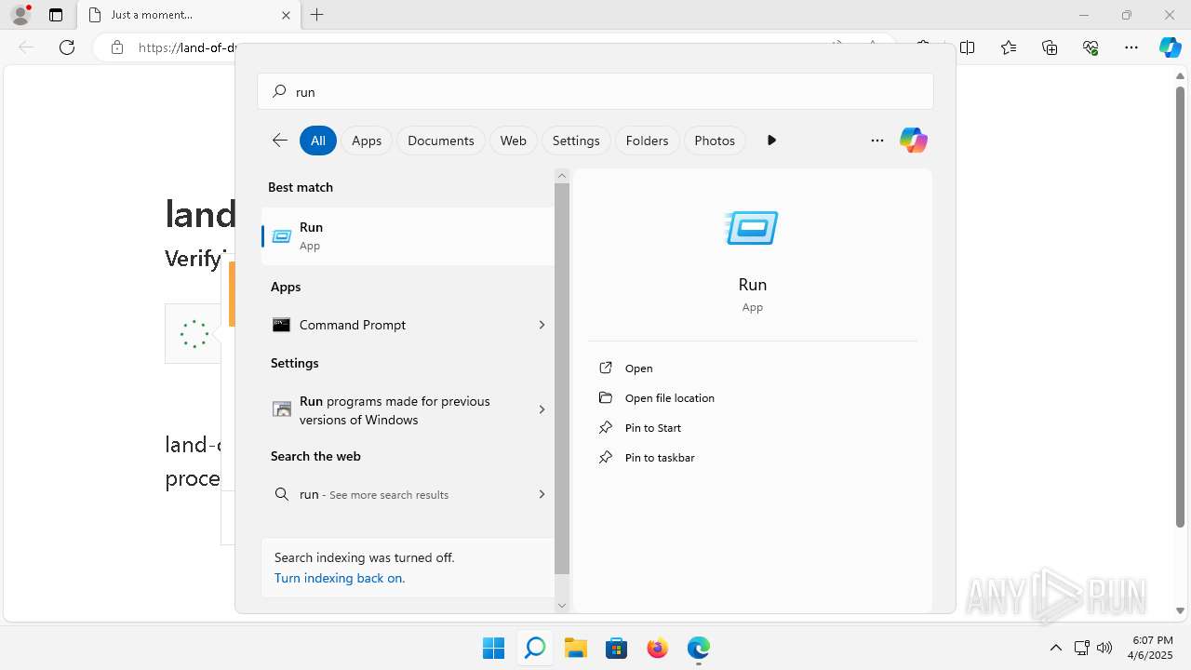Select the Command Prompt app result
This screenshot has width=1191, height=670.
[x=408, y=325]
